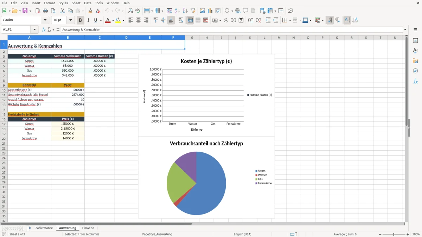Expand the Underline style dropdown arrow

tap(101, 20)
